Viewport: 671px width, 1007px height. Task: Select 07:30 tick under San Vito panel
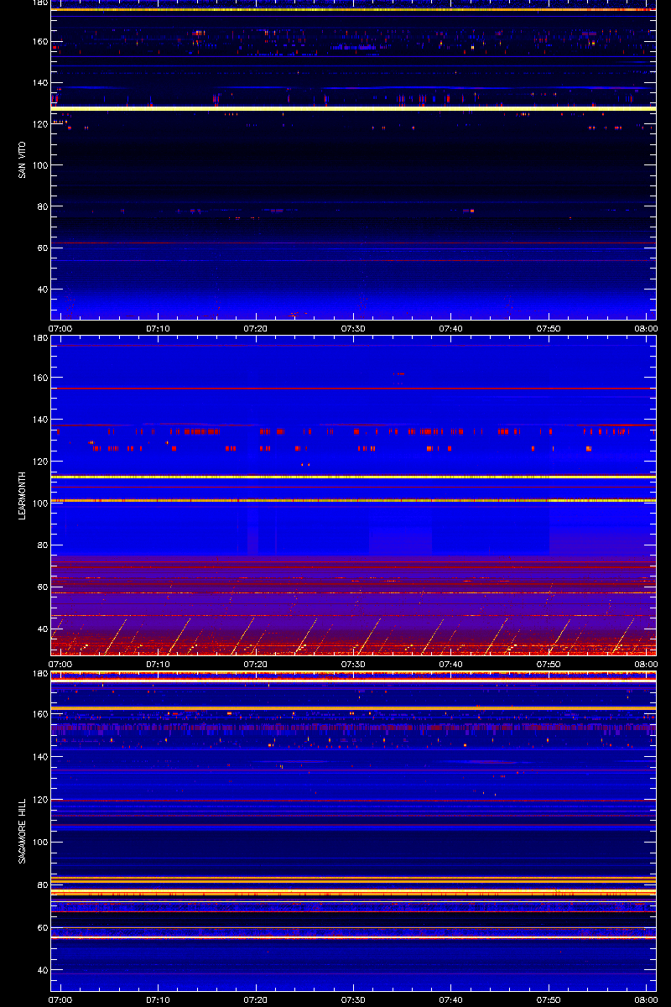tap(354, 328)
